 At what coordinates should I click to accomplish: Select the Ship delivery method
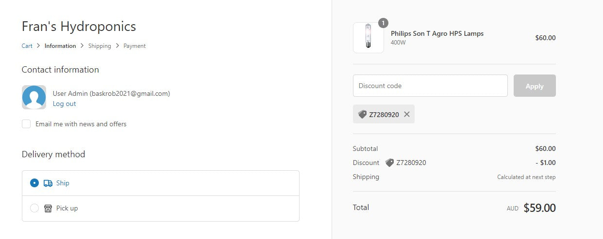tap(34, 183)
